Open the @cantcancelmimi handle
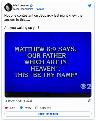 tap(23, 9)
